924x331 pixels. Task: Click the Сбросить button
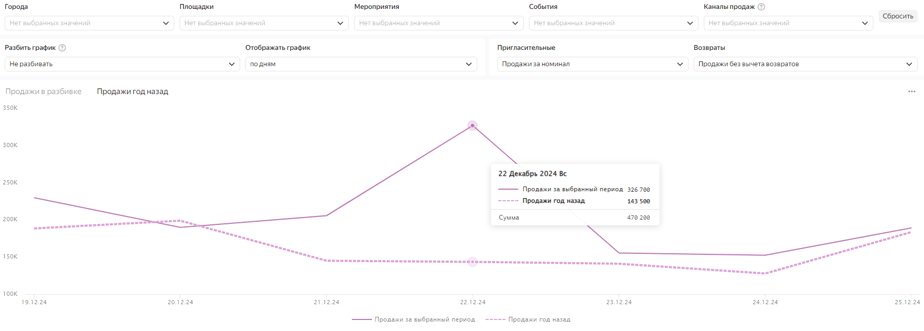[898, 16]
